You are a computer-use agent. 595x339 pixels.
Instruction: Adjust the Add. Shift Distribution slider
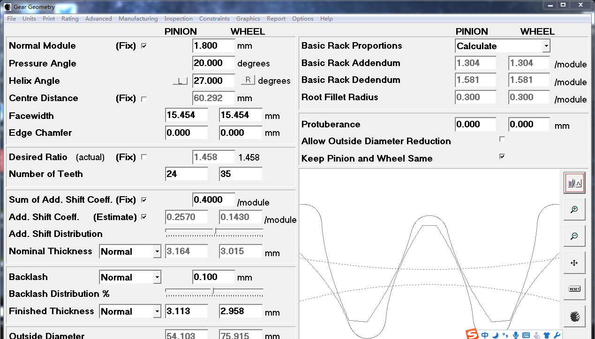pyautogui.click(x=215, y=232)
